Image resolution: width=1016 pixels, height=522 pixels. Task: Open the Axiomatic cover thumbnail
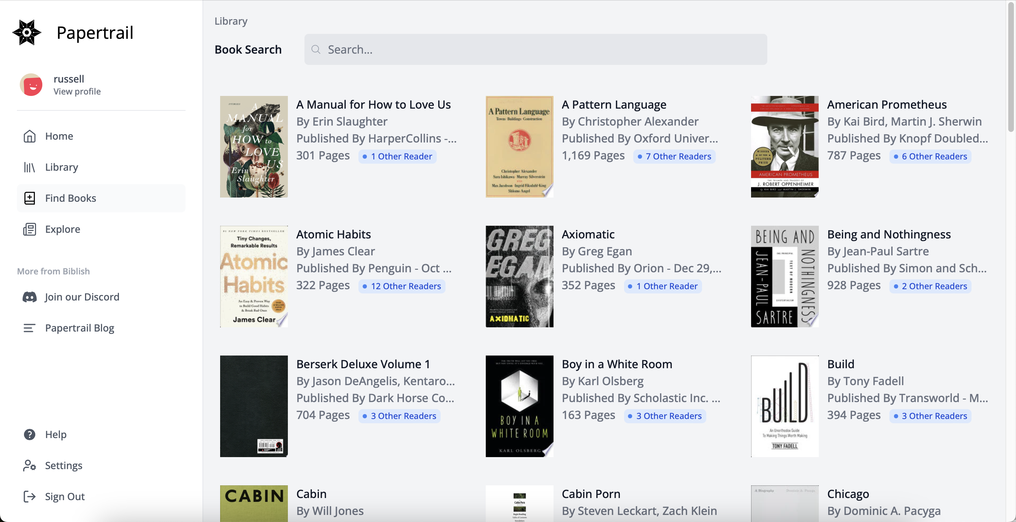519,277
